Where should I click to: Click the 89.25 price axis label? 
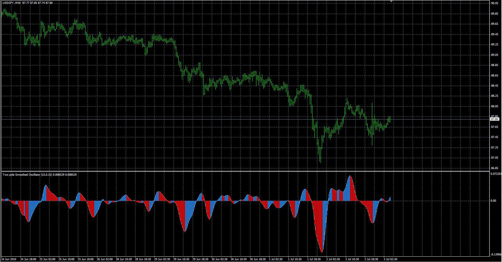coord(495,45)
